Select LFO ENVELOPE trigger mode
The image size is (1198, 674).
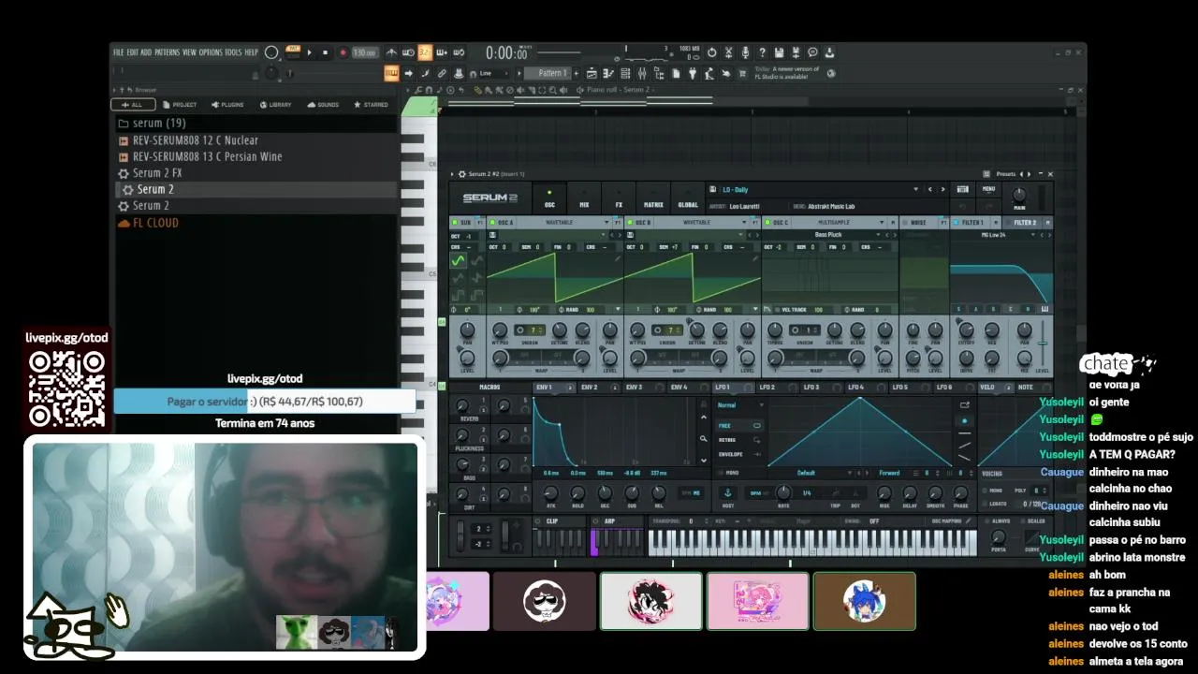tap(739, 454)
